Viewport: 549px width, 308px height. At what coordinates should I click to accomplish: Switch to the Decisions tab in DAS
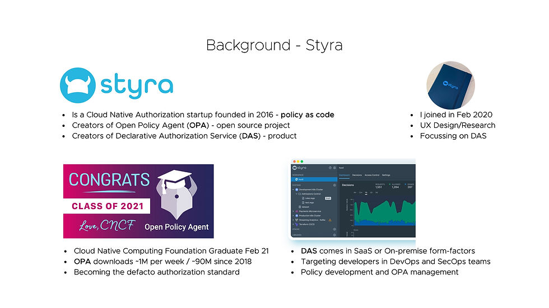point(357,175)
